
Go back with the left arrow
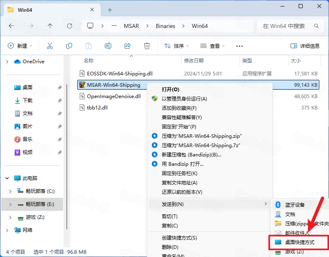click(11, 26)
